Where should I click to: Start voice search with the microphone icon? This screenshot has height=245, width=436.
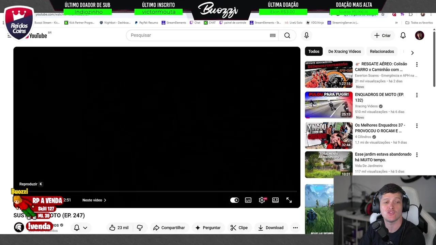(307, 35)
